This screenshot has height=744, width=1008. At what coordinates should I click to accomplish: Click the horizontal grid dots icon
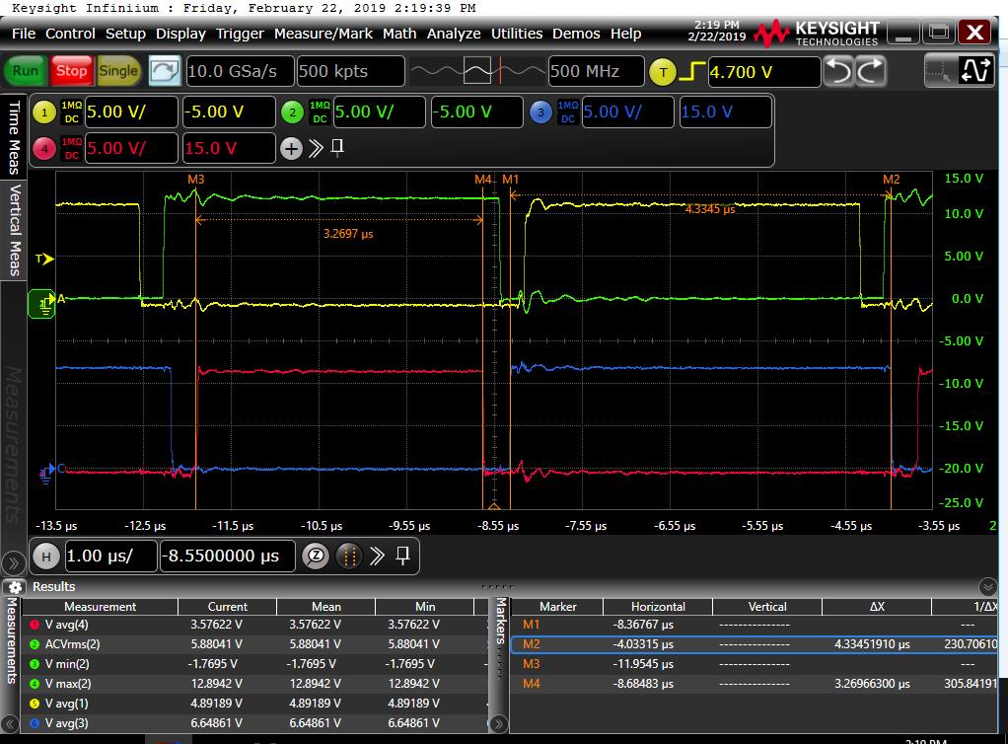click(349, 556)
